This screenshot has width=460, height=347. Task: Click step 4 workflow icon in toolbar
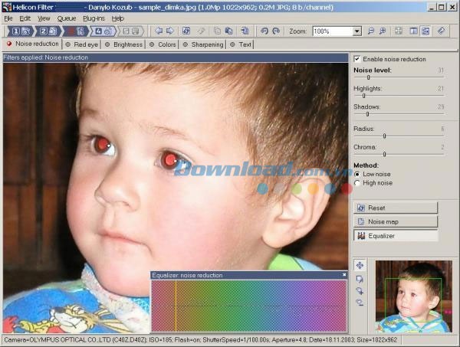102,31
